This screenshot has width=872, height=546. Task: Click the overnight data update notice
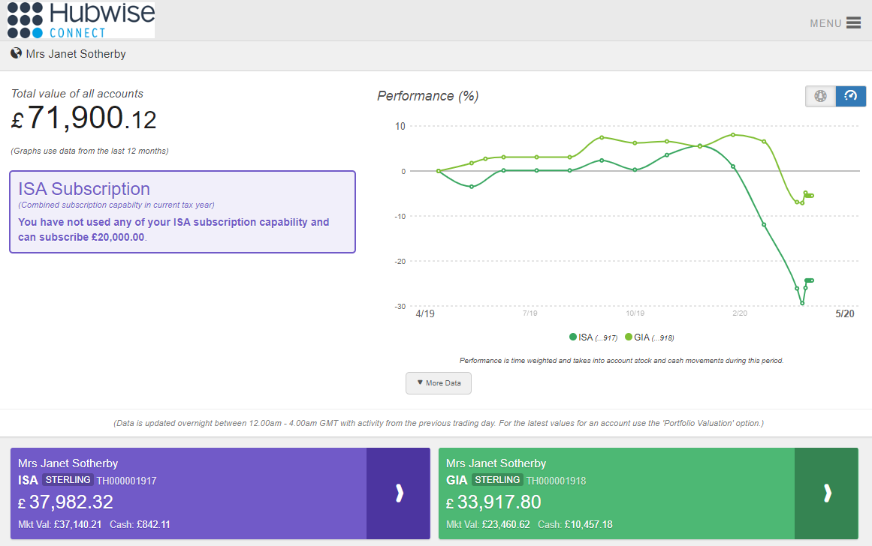click(438, 423)
